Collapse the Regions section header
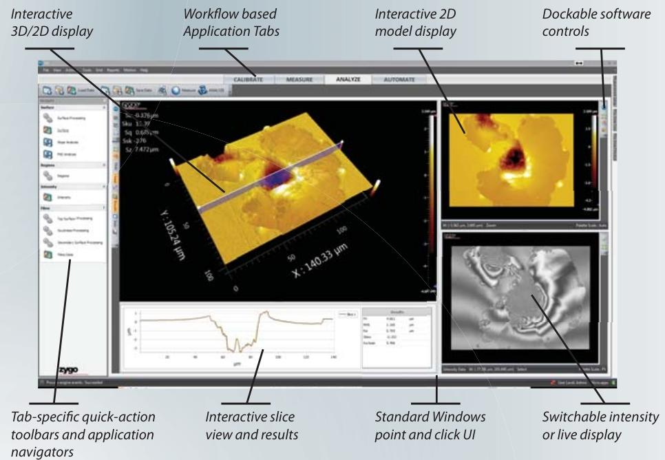665x460 pixels. pyautogui.click(x=103, y=166)
